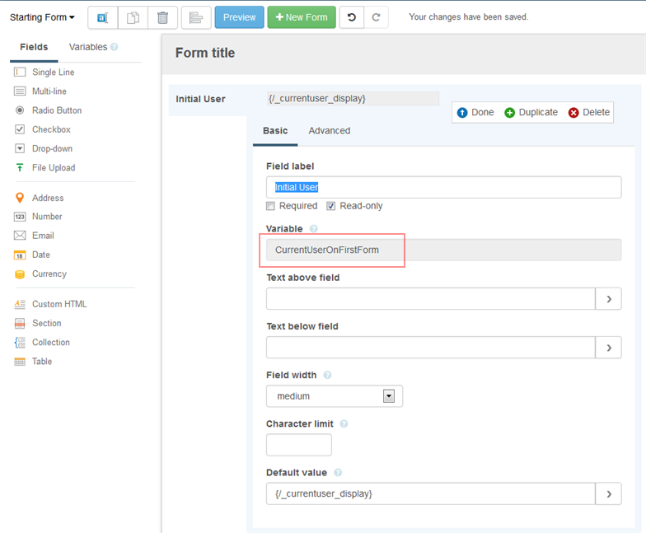
Task: Expand Default value variable picker
Action: point(608,493)
